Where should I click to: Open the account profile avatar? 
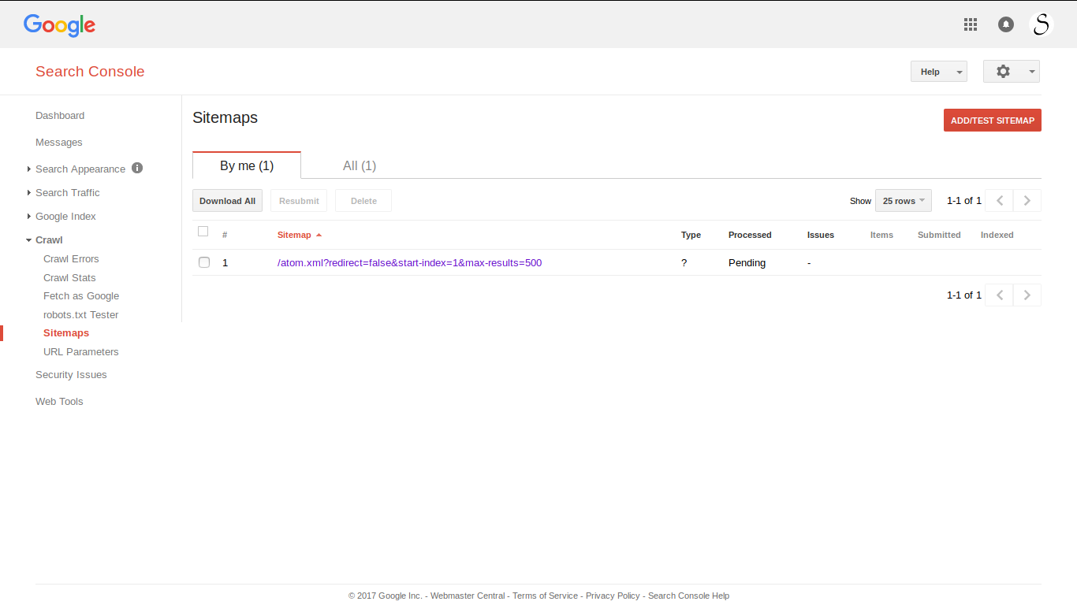(x=1042, y=24)
